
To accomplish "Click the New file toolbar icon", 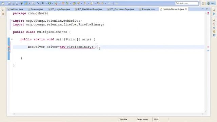I will pyautogui.click(x=3, y=3).
